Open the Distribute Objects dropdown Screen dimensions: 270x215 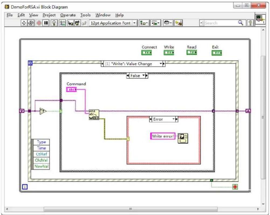pyautogui.click(x=156, y=23)
